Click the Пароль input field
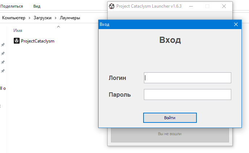Screen dimensions: 249x153 187,94
